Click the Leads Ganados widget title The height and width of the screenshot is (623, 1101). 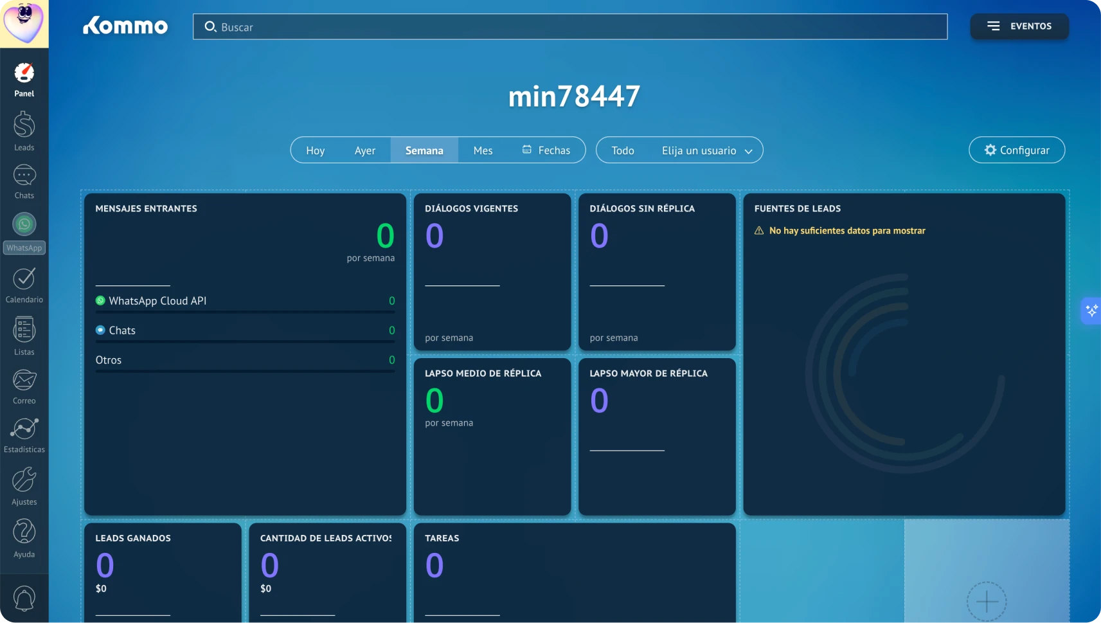pos(133,538)
